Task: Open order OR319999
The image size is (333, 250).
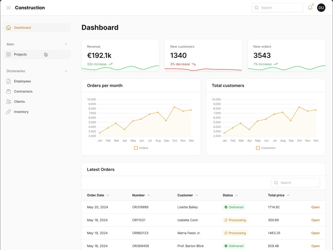Action: (315, 207)
